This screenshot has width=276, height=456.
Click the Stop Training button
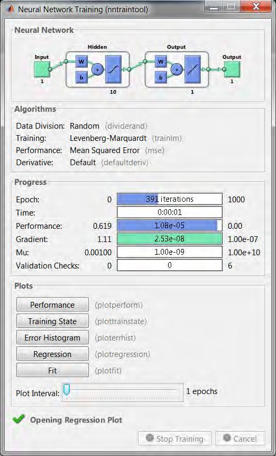(174, 439)
